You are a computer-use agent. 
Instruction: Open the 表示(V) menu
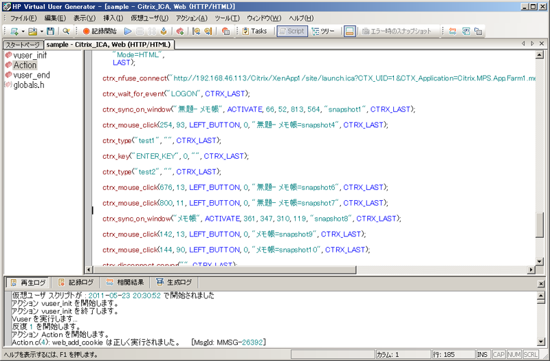(84, 19)
